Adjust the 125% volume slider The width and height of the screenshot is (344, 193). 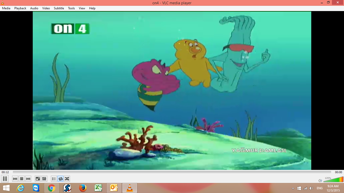tap(333, 179)
